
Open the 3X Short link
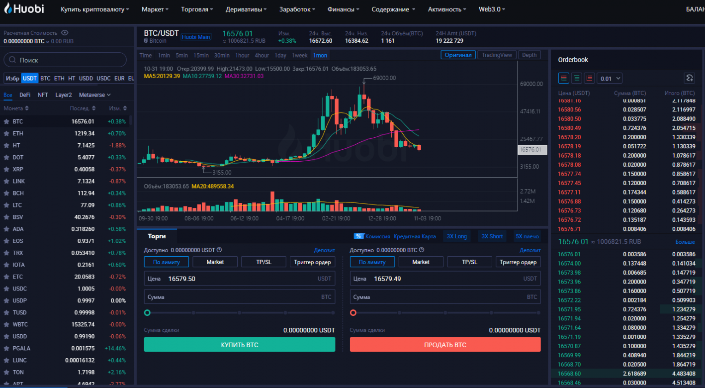click(x=492, y=236)
